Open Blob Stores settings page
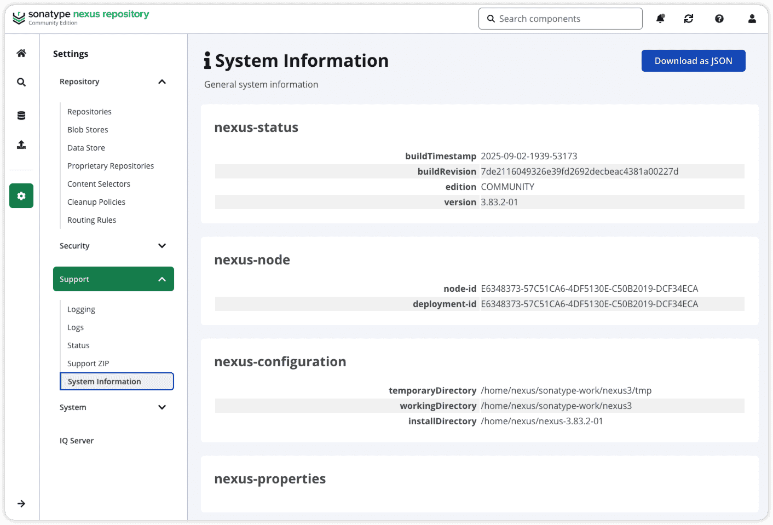This screenshot has height=525, width=773. click(88, 130)
